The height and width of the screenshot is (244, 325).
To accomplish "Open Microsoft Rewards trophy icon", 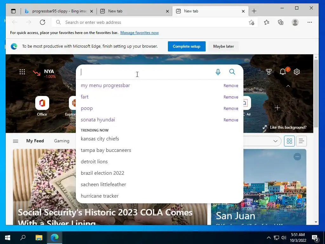I will [269, 72].
